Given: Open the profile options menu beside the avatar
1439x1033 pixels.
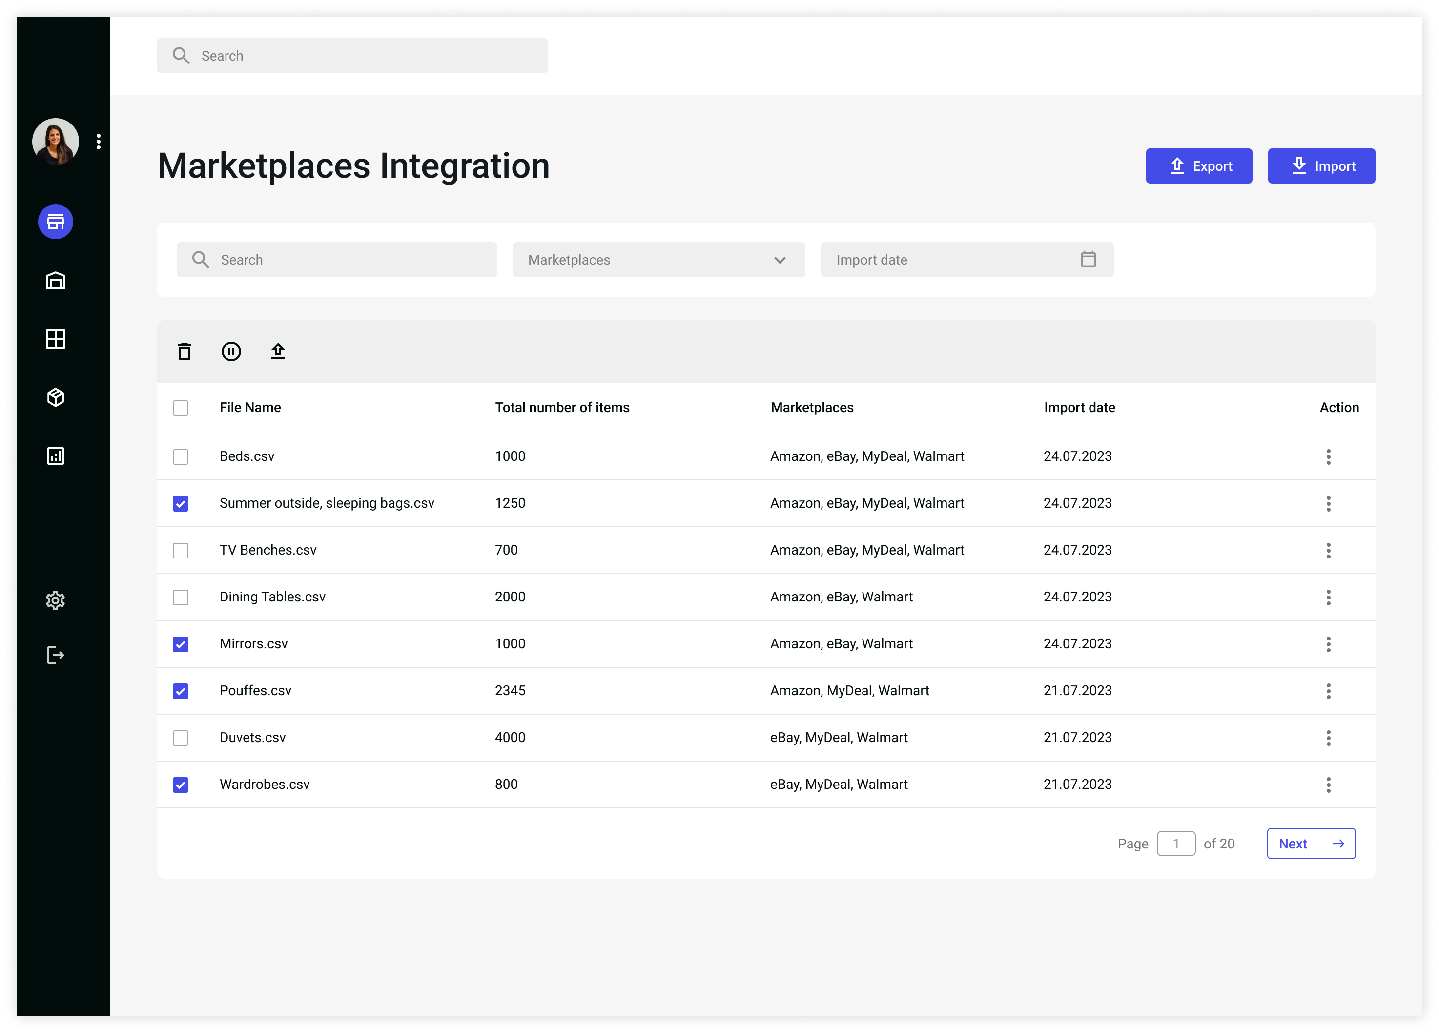Looking at the screenshot, I should [x=99, y=141].
